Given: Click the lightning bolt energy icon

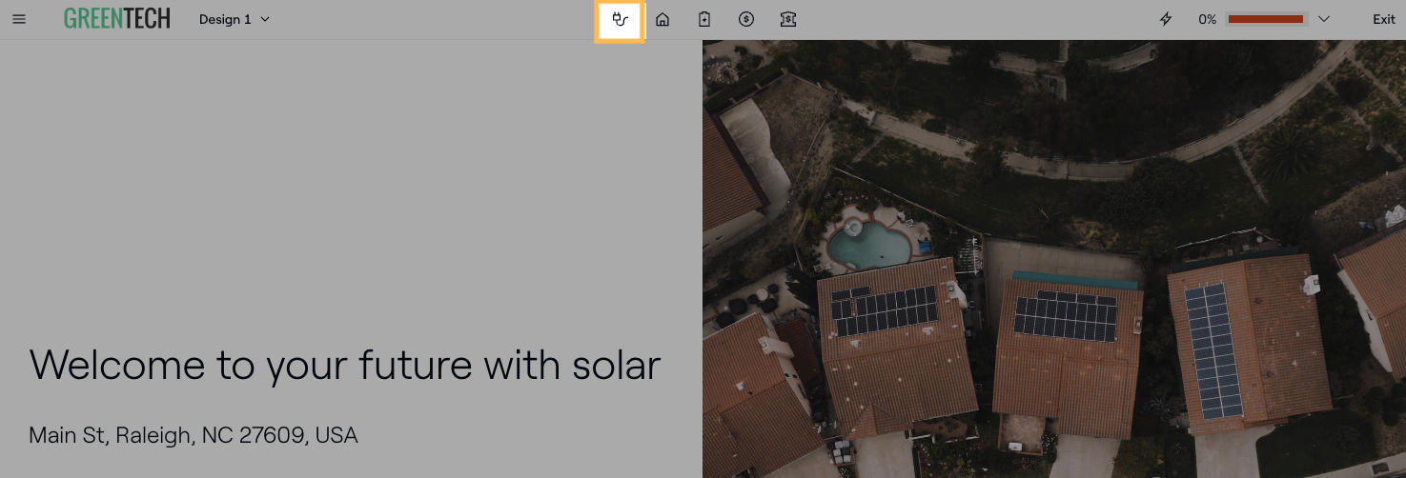Looking at the screenshot, I should coord(1166,19).
